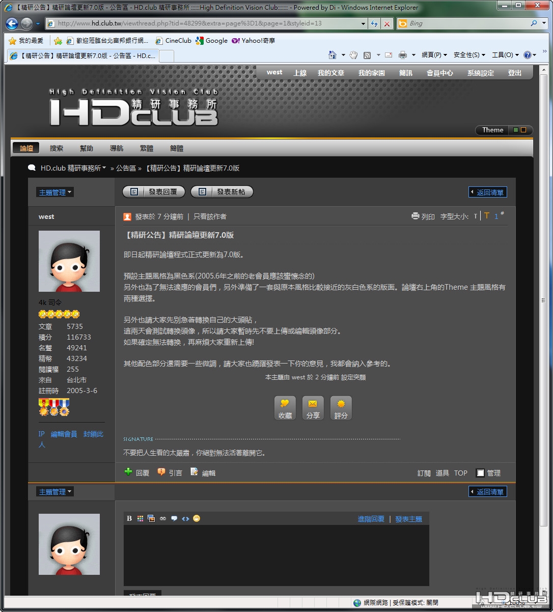The width and height of the screenshot is (553, 612).
Task: Select the small T font size icon
Action: coord(476,216)
